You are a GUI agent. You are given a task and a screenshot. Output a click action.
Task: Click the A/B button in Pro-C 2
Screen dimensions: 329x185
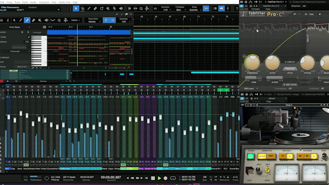coord(306,14)
